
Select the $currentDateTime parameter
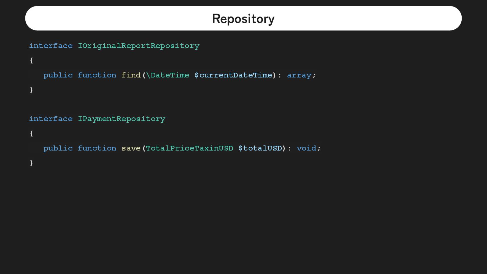233,75
